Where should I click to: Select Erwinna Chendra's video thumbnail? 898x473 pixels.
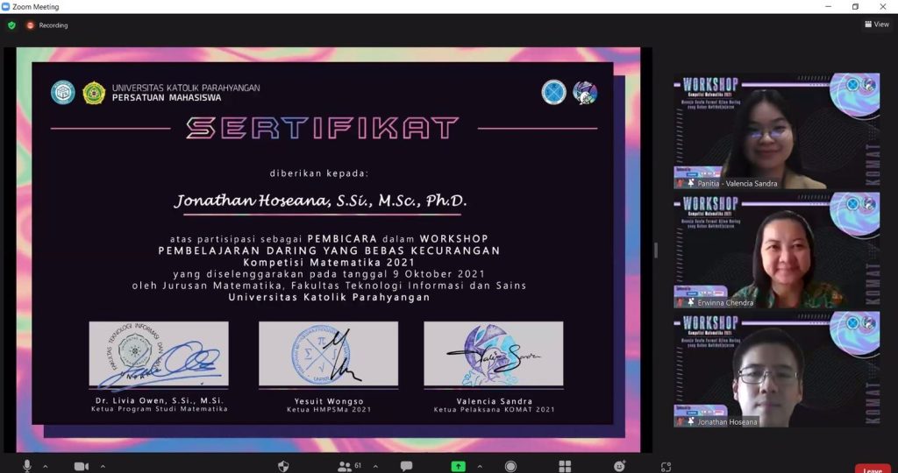click(765, 250)
